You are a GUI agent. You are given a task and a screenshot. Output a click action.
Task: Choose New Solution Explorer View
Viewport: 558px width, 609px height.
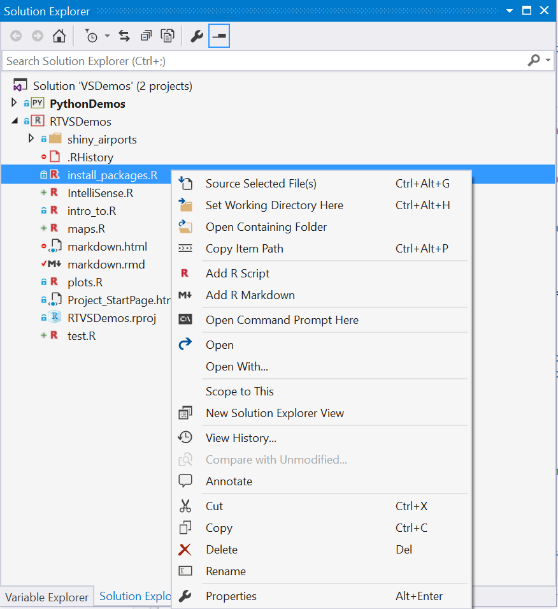coord(321,413)
